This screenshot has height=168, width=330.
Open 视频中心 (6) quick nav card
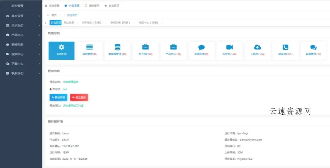[229, 51]
